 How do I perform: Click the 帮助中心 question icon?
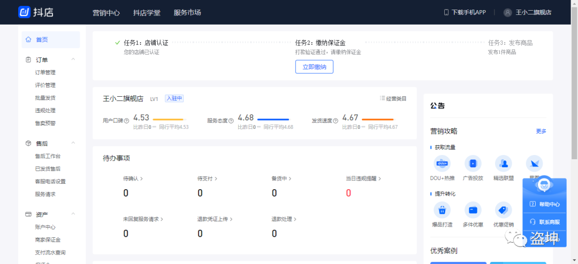coord(533,204)
